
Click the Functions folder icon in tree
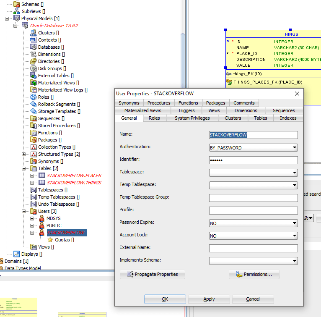tap(34, 133)
